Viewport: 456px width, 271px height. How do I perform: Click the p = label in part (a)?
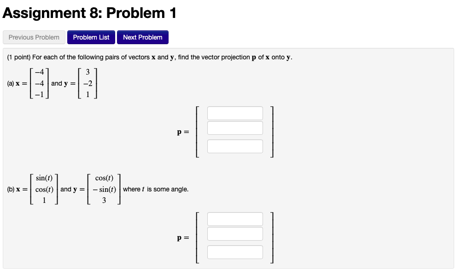tap(182, 133)
